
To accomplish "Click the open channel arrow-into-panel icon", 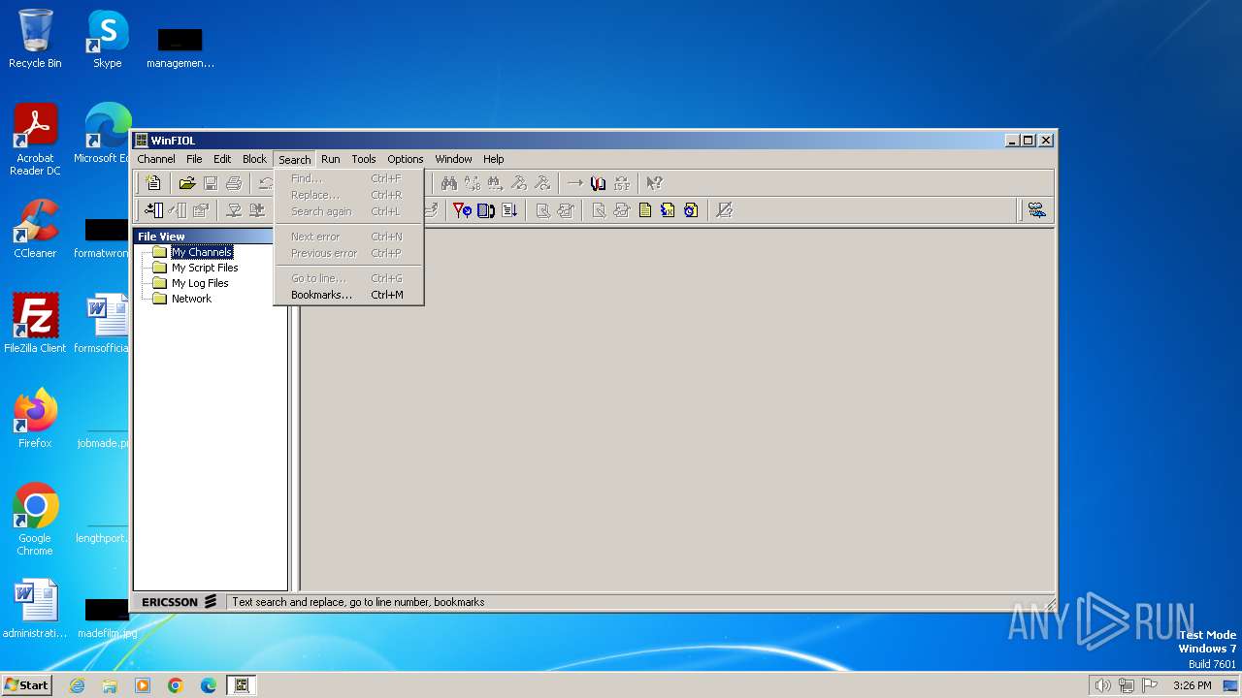I will point(153,209).
